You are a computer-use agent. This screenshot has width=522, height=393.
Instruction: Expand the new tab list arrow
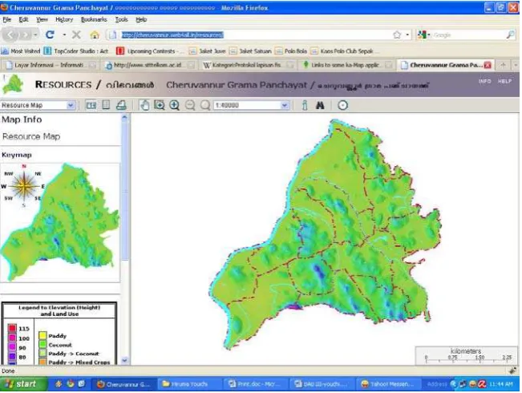pos(516,65)
